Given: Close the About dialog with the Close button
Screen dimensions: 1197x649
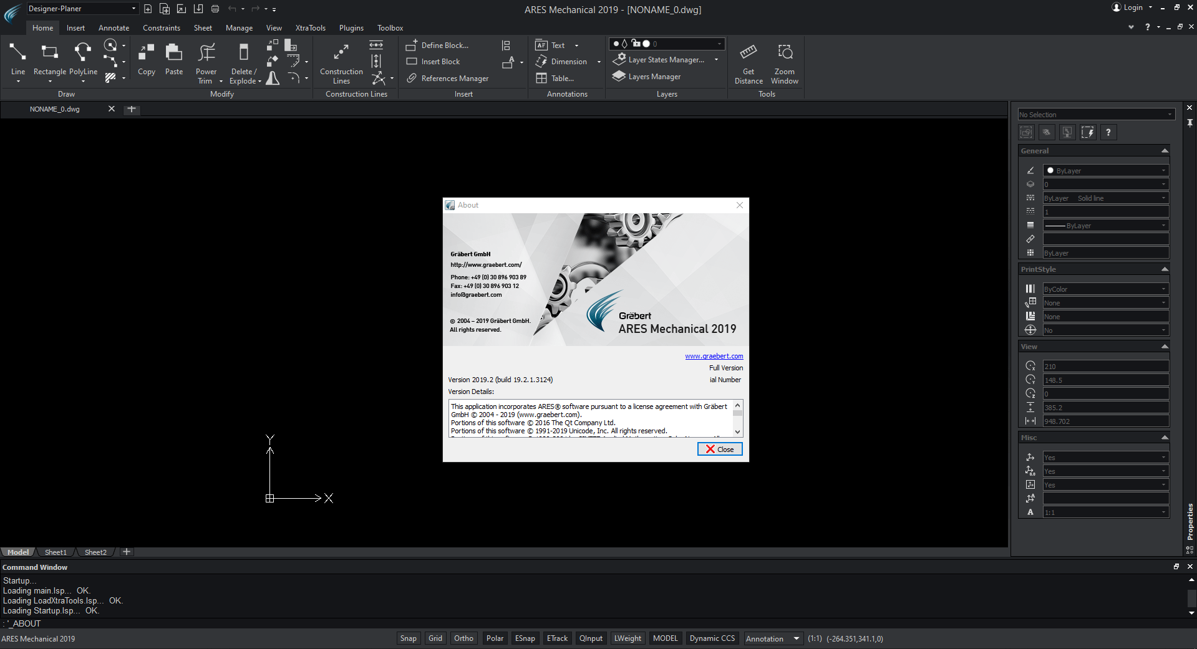Looking at the screenshot, I should click(x=719, y=449).
